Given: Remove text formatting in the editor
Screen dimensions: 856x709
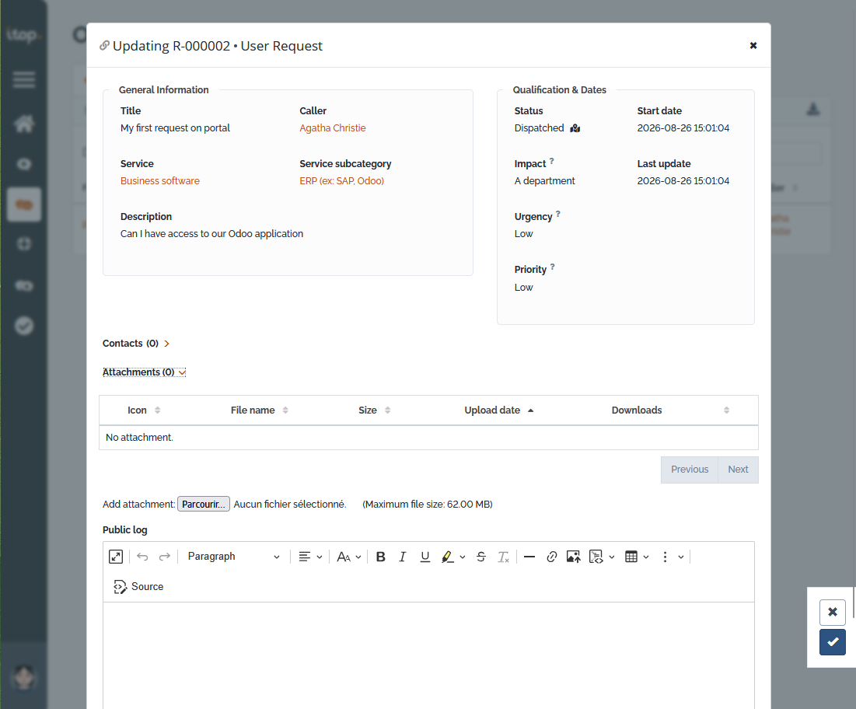Looking at the screenshot, I should tap(503, 557).
